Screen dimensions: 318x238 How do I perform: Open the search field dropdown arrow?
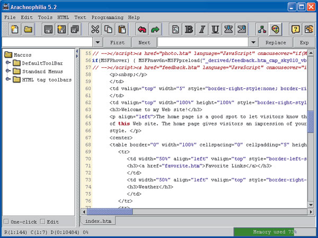(x=98, y=42)
